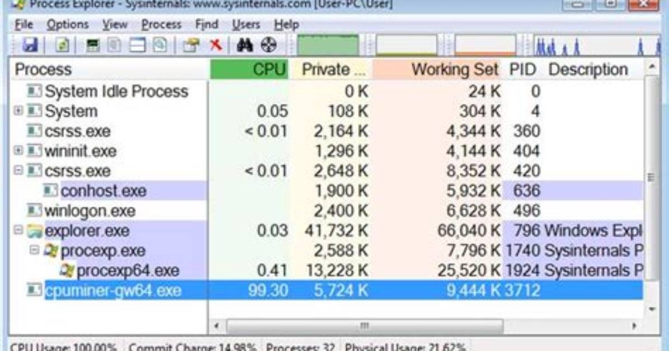669x351 pixels.
Task: Select the cpuminer-gw64.exe process row
Action: (327, 291)
